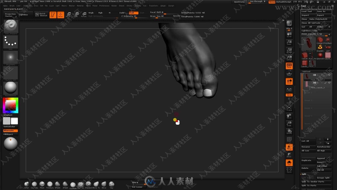Open the BasicMaterial picker
The width and height of the screenshot is (337, 190).
coord(11,89)
